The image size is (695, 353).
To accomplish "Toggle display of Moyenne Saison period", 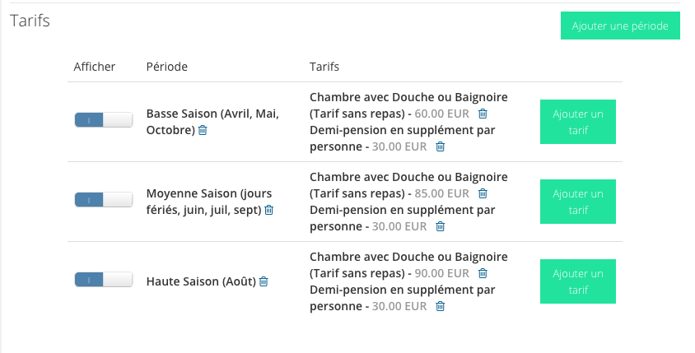I will (104, 200).
